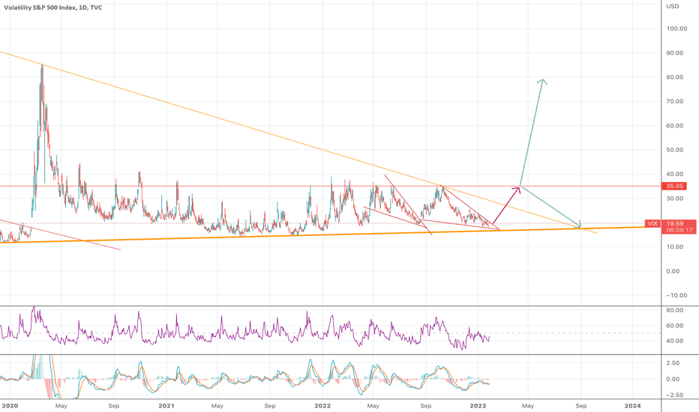Viewport: 699px width, 412px height.
Task: Click the 2022 label on time axis
Action: click(x=322, y=406)
